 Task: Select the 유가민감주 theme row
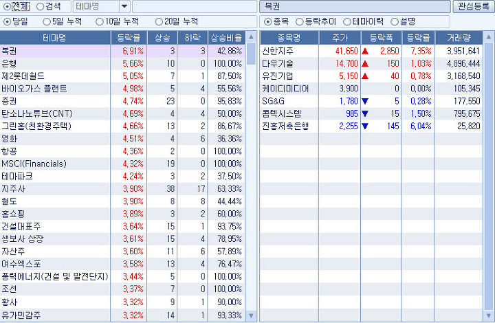coord(122,315)
